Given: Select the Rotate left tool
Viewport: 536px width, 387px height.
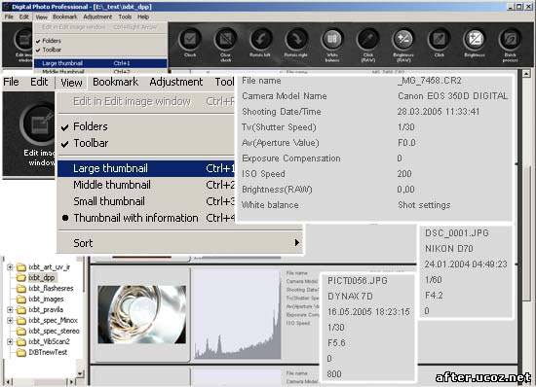Looking at the screenshot, I should click(261, 40).
